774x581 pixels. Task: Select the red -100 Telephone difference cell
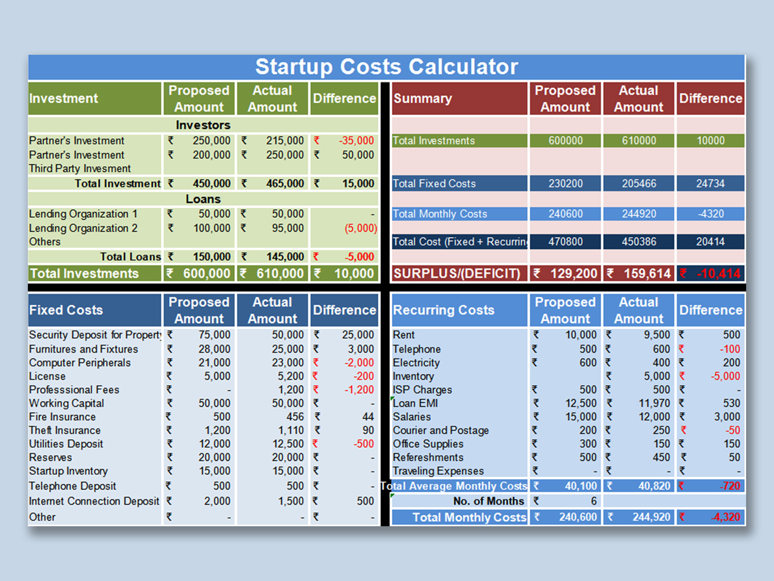(x=711, y=349)
